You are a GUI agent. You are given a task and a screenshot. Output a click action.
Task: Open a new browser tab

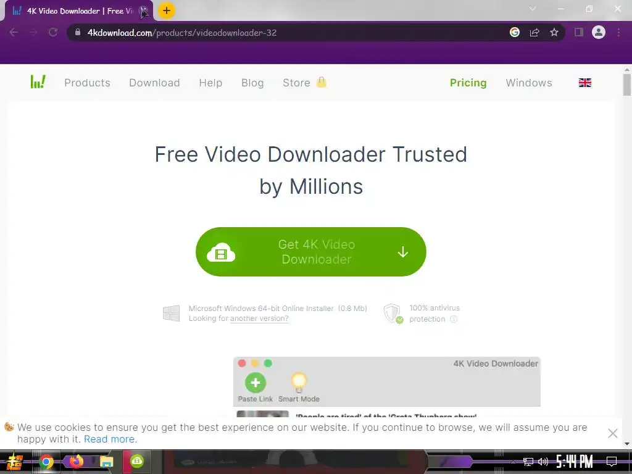(167, 10)
